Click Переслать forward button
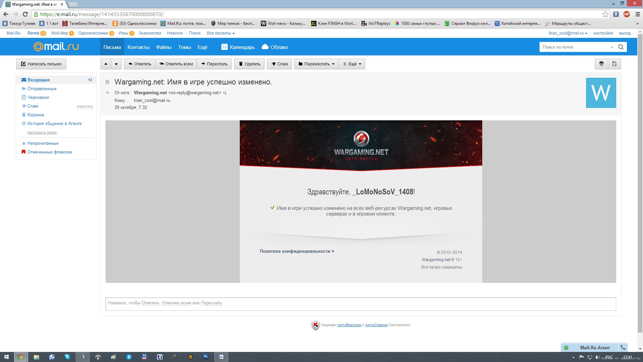643x362 pixels. tap(214, 64)
